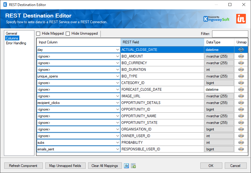Click Refresh Component button
251x173 pixels.
23,166
